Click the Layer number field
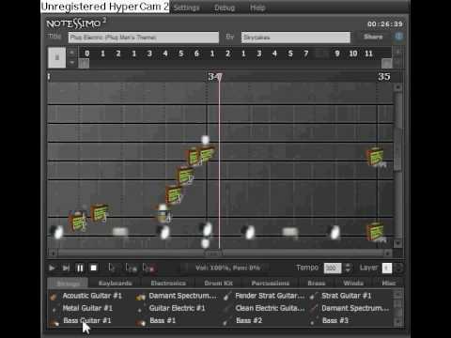The image size is (451, 338). coord(387,268)
